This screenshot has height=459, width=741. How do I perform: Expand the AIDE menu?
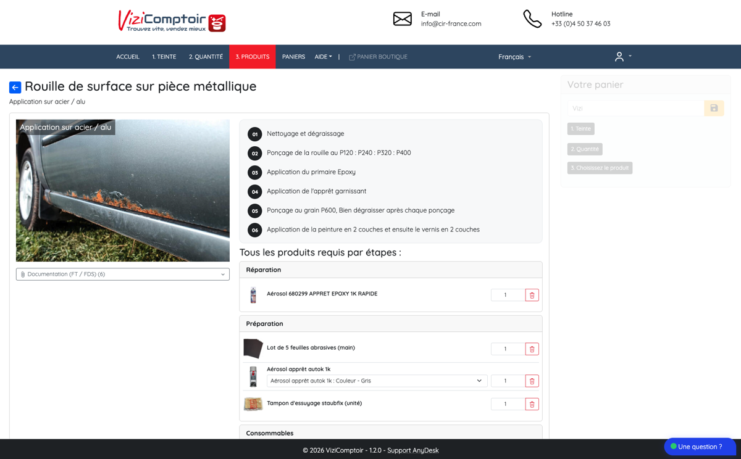point(323,57)
